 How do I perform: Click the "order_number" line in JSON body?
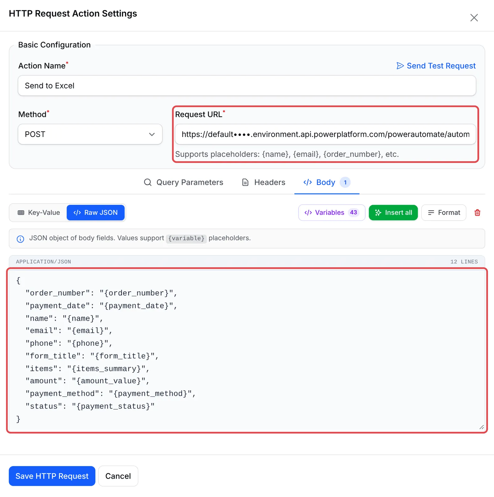(x=101, y=293)
